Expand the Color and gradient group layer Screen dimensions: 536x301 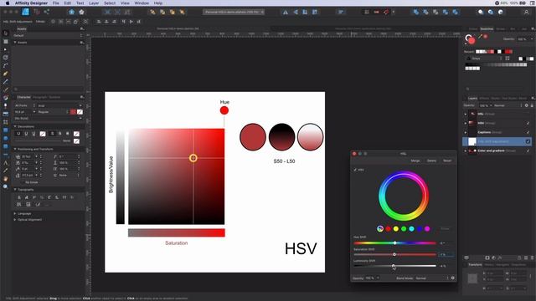pyautogui.click(x=466, y=150)
